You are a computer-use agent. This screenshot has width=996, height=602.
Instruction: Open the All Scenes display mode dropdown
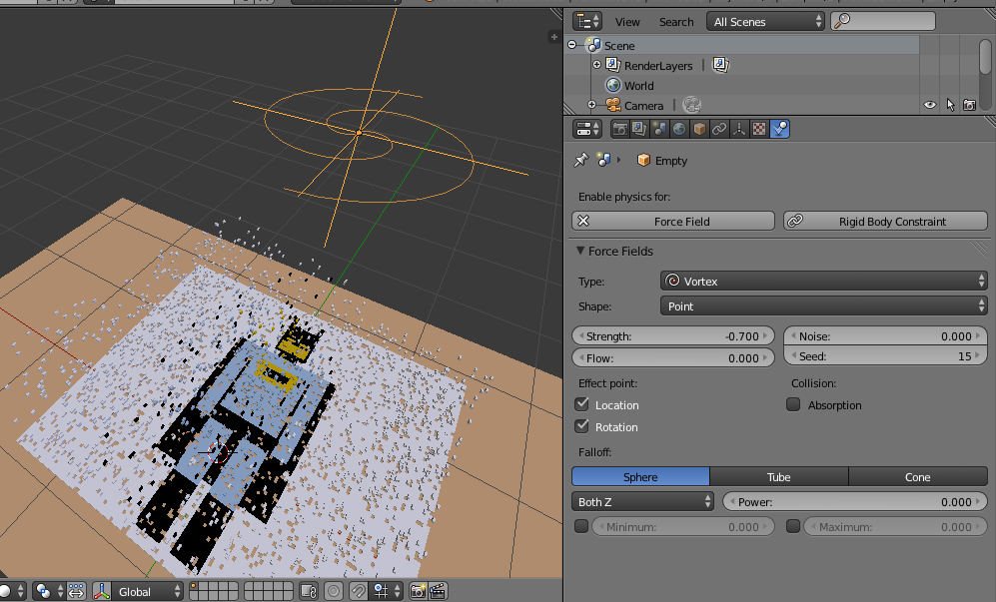click(765, 22)
